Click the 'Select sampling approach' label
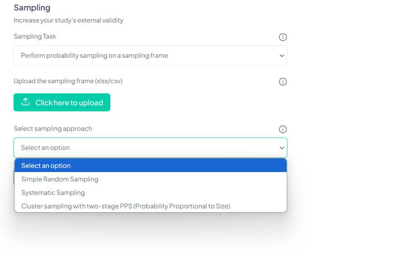409x259 pixels. [x=53, y=129]
